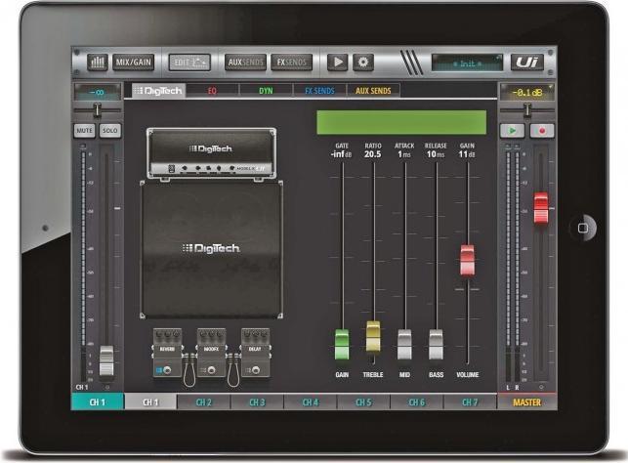Click the RATIO 20.5 value
This screenshot has height=463, width=628.
(x=373, y=154)
